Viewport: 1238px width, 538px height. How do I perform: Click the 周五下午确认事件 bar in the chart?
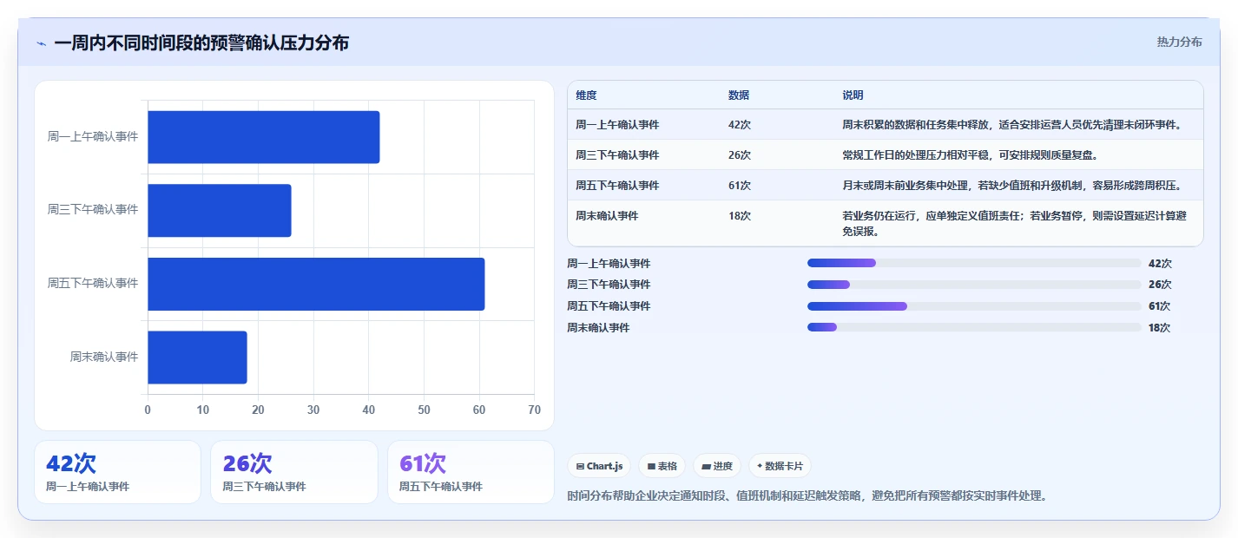[x=316, y=284]
